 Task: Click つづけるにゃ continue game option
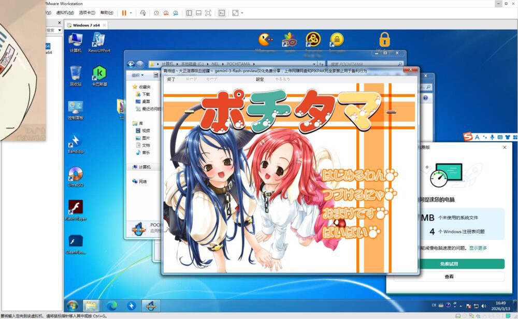(x=359, y=194)
